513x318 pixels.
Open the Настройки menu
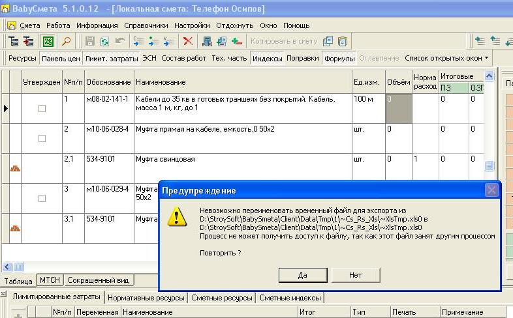tap(192, 25)
